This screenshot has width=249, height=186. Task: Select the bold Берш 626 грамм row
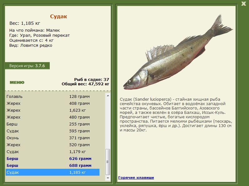[x=53, y=159]
